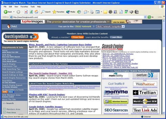
Task: Click the Learn More button
Action: 116,37
